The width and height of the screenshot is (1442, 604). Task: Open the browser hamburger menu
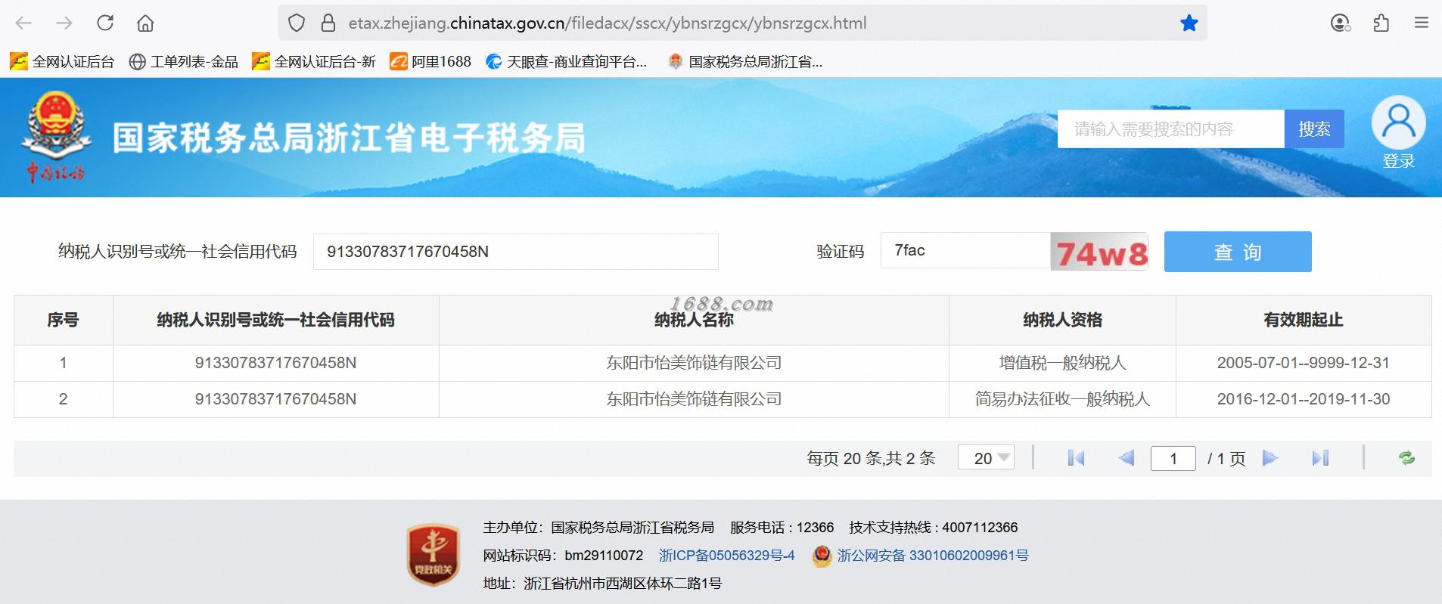(x=1422, y=23)
